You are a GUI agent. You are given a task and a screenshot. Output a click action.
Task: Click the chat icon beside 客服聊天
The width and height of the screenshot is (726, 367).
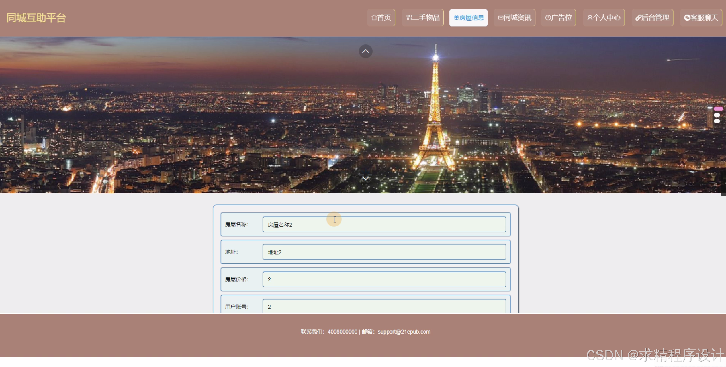[x=687, y=18]
